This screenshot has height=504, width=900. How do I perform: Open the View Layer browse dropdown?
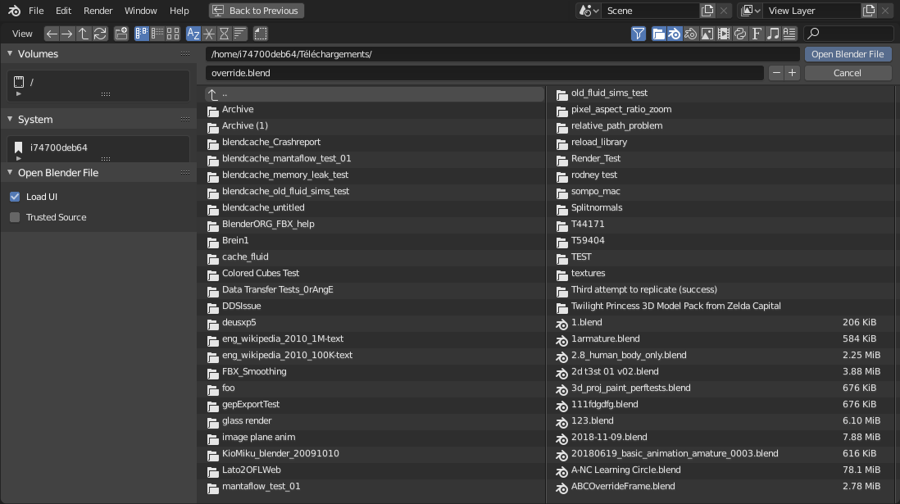(x=750, y=11)
